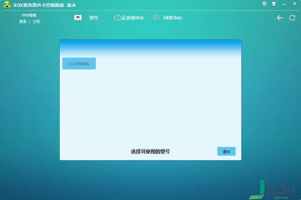Click the 退出 button in dialog
Image resolution: width=301 pixels, height=200 pixels.
coord(226,151)
